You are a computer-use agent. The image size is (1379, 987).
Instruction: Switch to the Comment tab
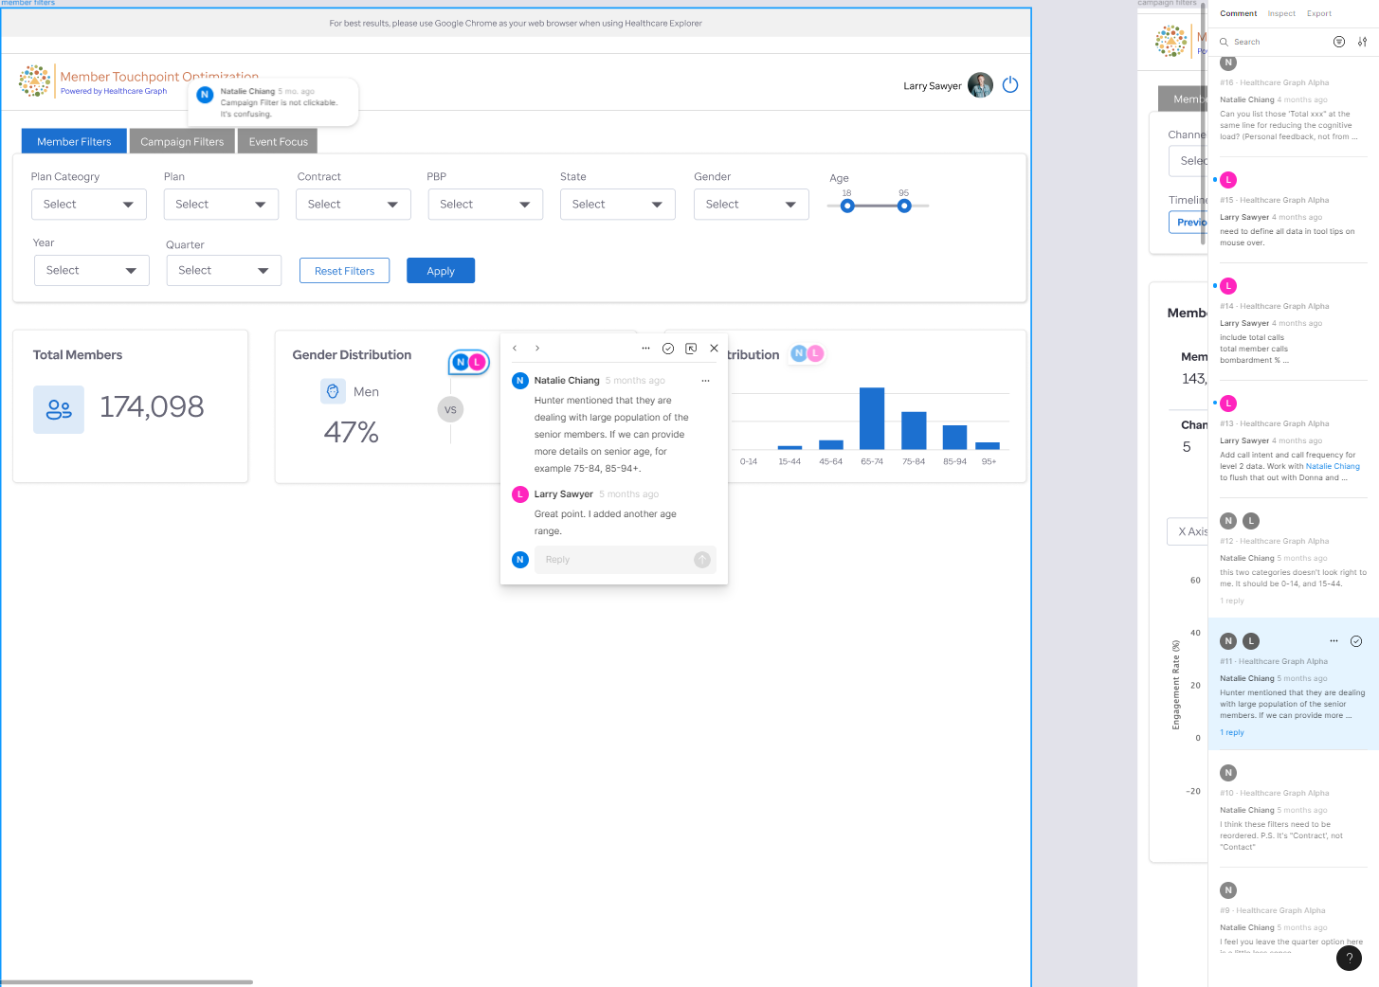click(x=1238, y=13)
